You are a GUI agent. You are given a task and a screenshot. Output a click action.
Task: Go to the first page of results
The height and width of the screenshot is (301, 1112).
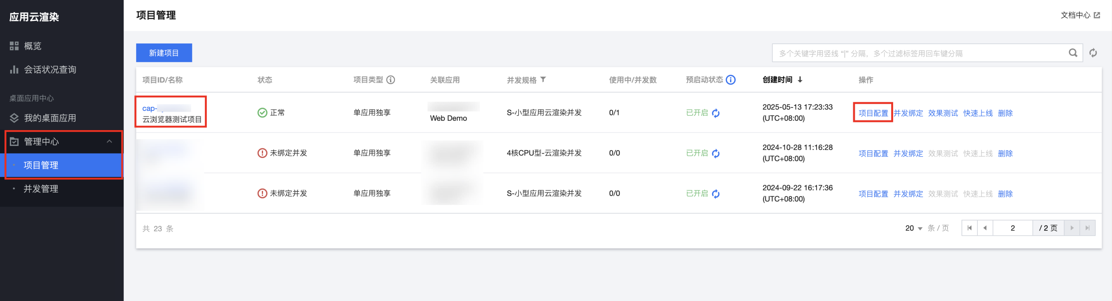click(970, 228)
